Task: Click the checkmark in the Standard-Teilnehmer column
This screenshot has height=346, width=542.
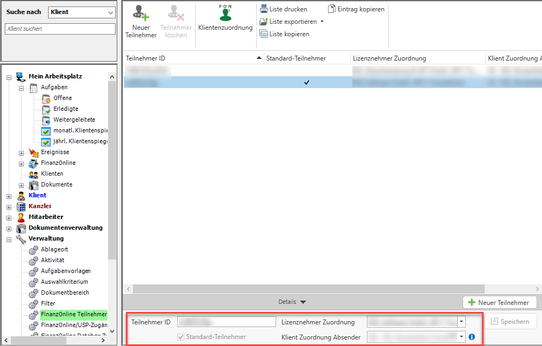Action: point(306,82)
